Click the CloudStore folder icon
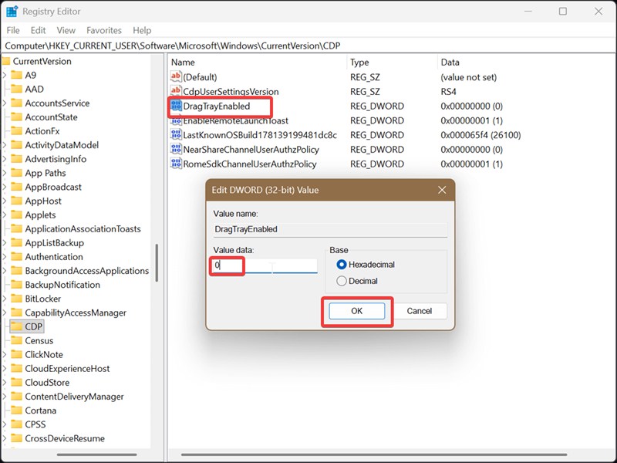This screenshot has width=617, height=463. click(x=16, y=382)
